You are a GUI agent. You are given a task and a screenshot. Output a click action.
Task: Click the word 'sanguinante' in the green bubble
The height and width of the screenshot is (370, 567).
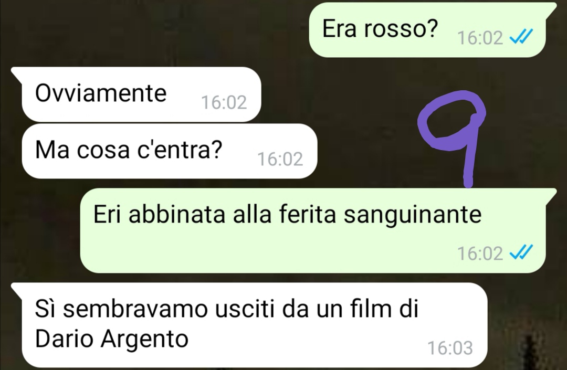click(413, 215)
